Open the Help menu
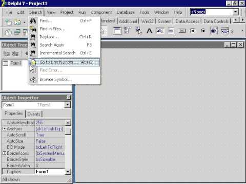Image resolution: width=246 pixels, height=184 pixels. click(x=178, y=12)
